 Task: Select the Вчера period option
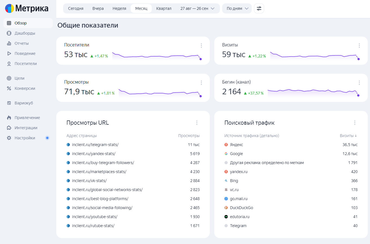coord(98,8)
